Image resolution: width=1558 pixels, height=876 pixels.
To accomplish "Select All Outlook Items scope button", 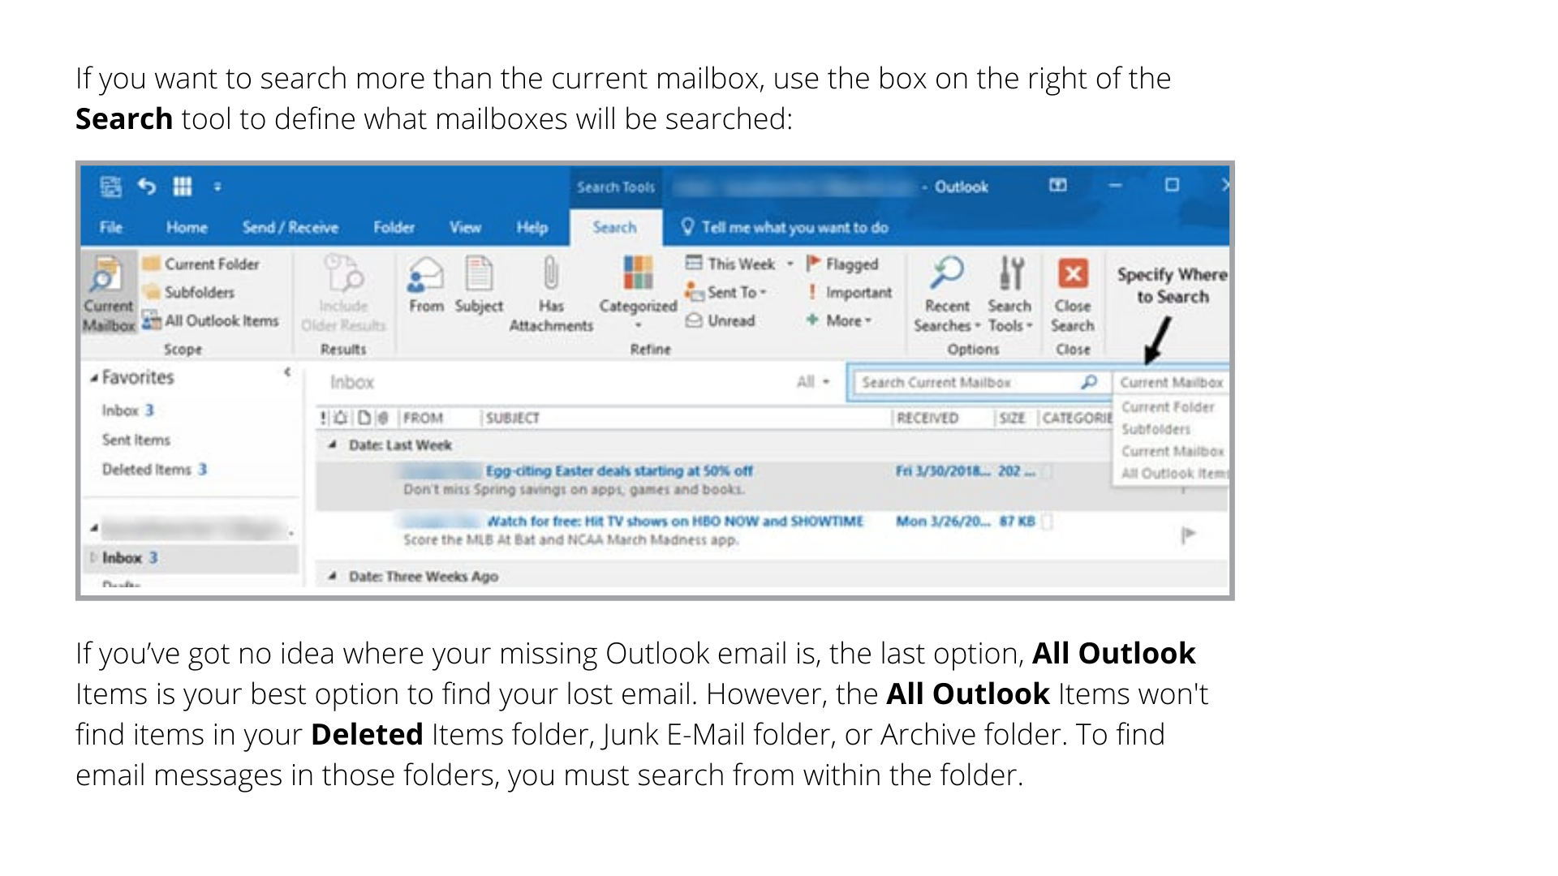I will (x=211, y=321).
